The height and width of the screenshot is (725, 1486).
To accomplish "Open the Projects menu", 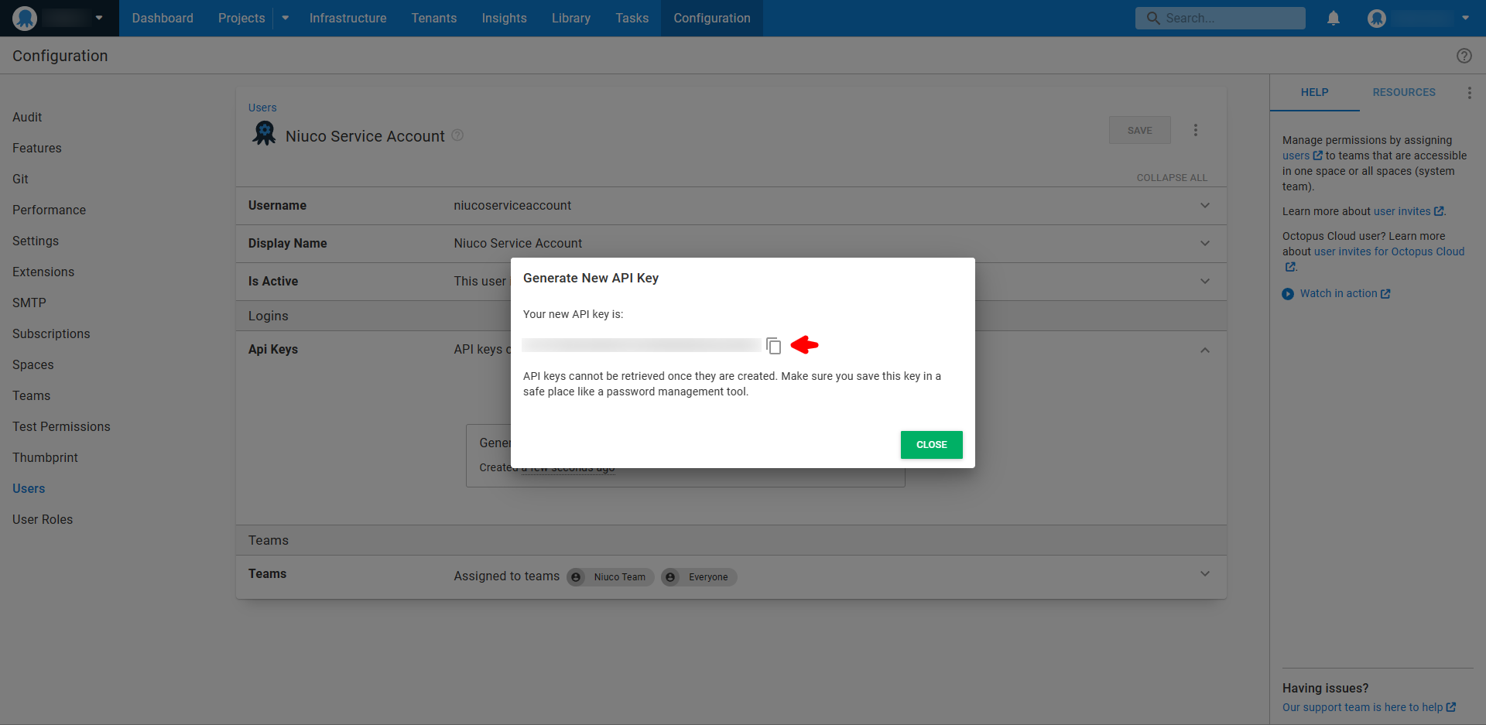I will 241,18.
